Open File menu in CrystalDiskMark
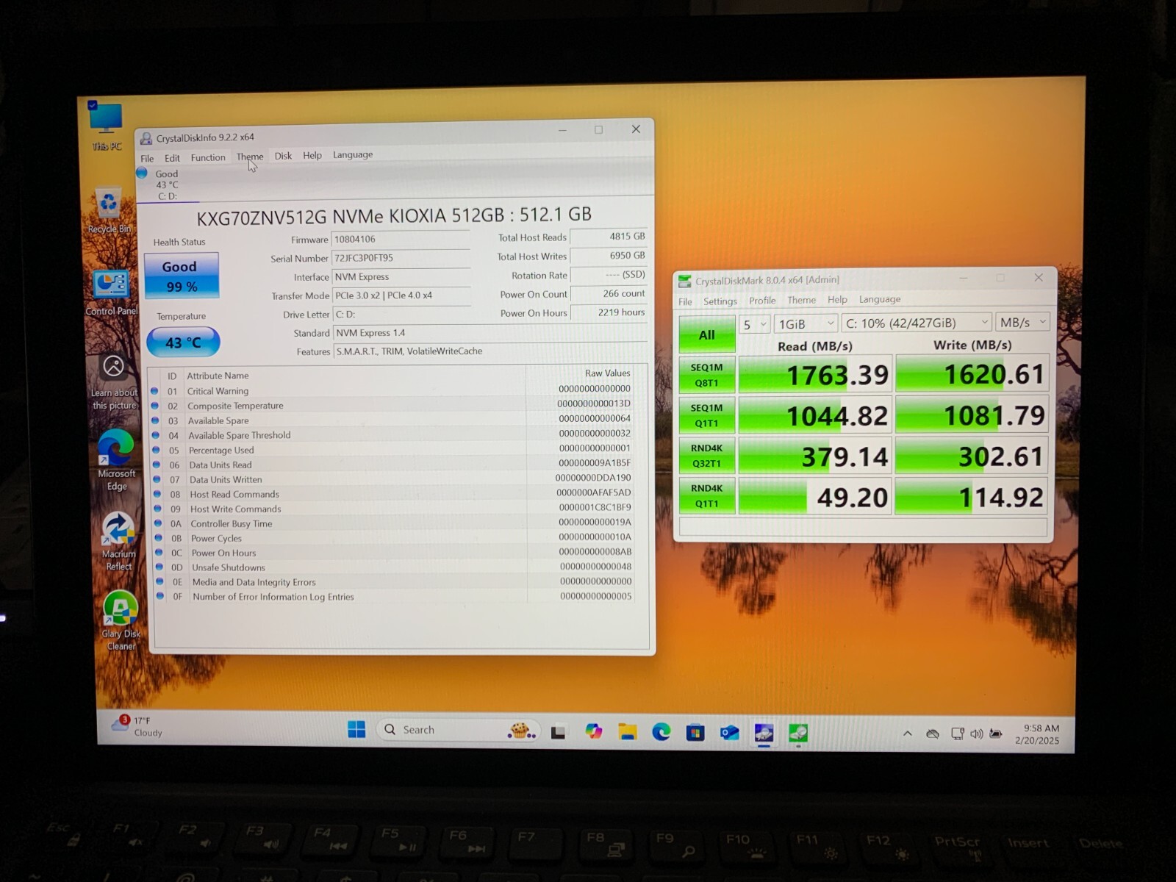This screenshot has height=882, width=1176. pyautogui.click(x=685, y=302)
